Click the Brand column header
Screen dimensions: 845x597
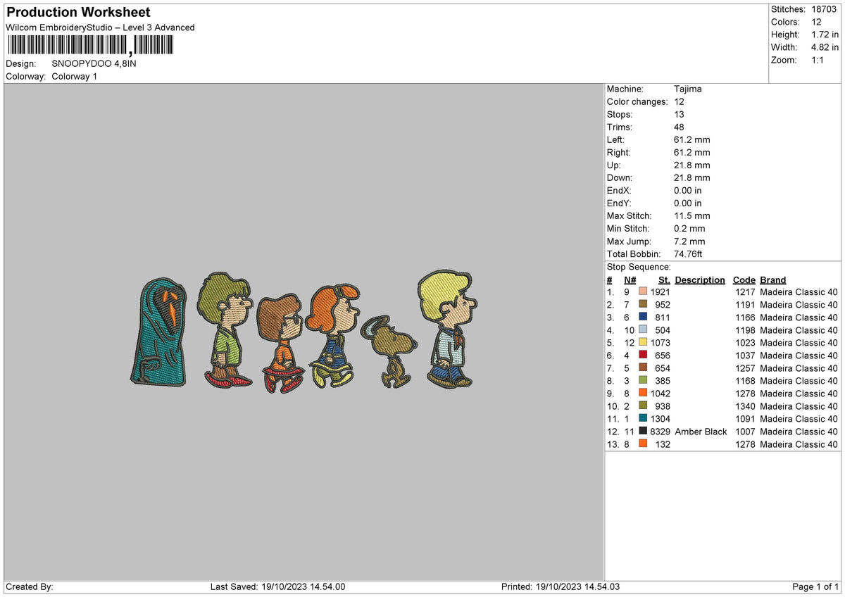(773, 279)
